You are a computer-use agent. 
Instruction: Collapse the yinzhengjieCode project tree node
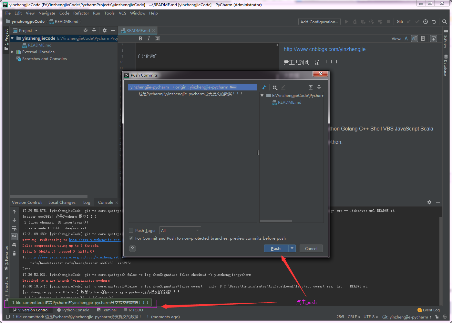point(12,38)
